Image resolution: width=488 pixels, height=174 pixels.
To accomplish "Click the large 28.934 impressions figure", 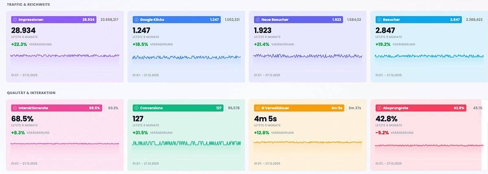I will pyautogui.click(x=23, y=30).
